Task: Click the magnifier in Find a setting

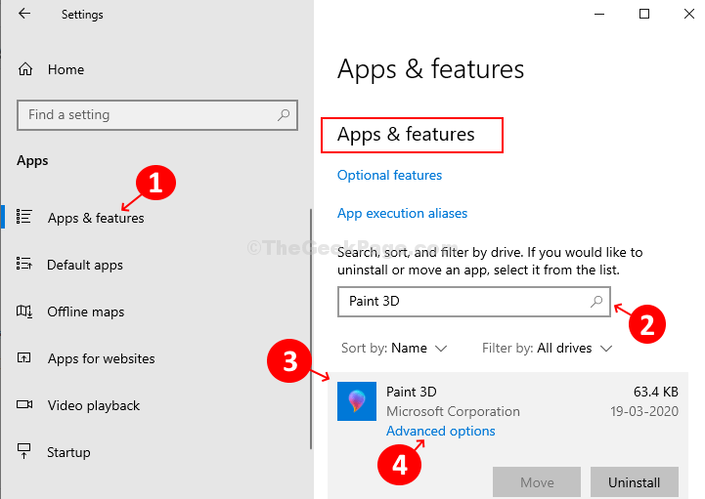Action: pyautogui.click(x=284, y=115)
